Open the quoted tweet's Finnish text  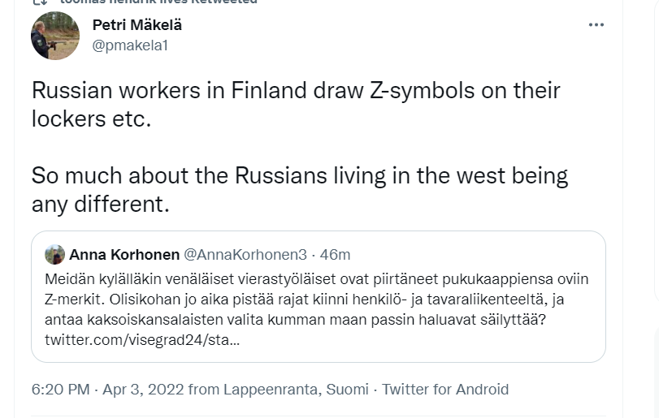317,298
